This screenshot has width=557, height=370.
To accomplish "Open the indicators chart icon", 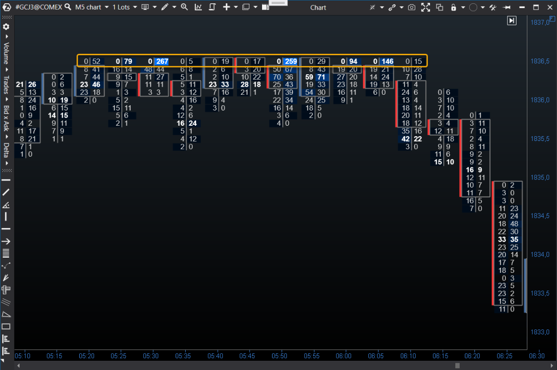I will coord(198,7).
